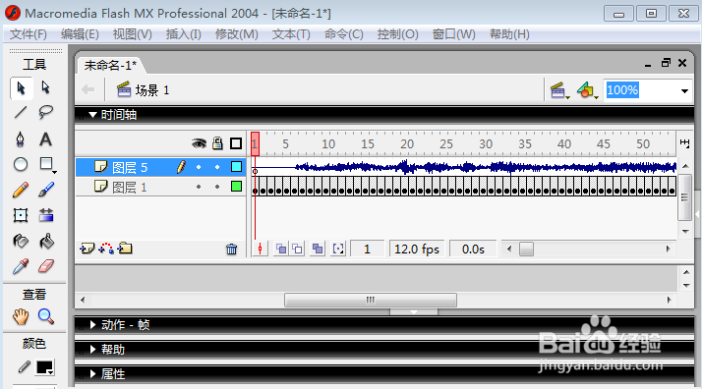Open the Edit Scene menu icon

tap(559, 90)
